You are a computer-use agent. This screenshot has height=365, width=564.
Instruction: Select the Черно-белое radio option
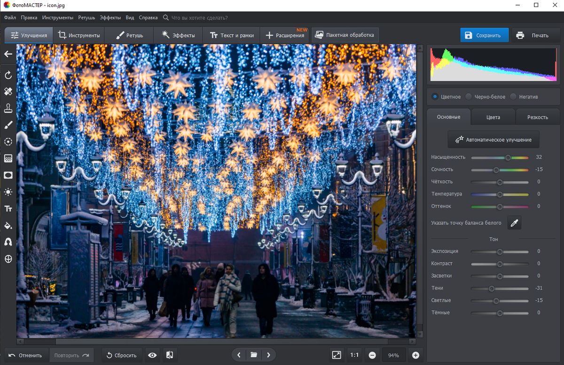(x=469, y=97)
